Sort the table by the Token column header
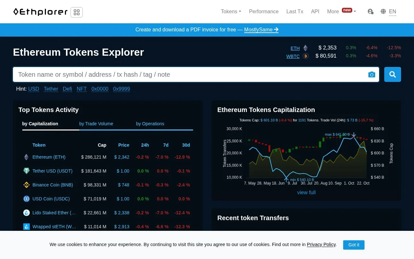Image resolution: width=414 pixels, height=259 pixels. [39, 145]
